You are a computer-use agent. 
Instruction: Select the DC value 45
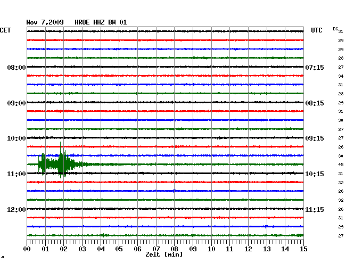point(341,165)
